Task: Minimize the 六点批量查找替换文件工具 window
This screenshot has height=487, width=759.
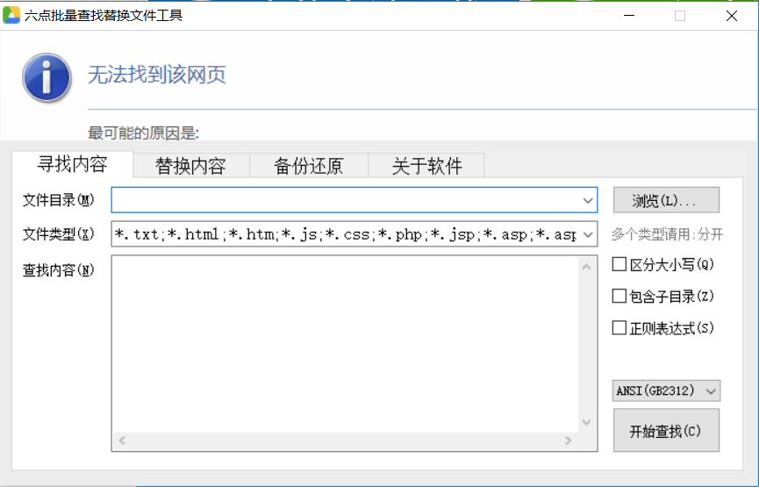Action: pos(629,16)
